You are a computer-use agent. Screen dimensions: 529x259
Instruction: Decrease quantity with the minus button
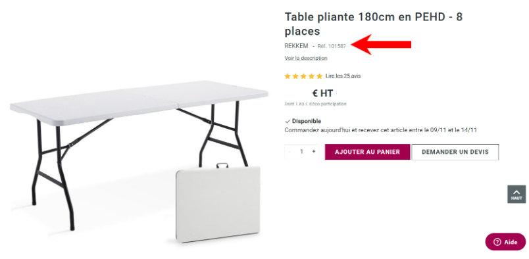289,152
